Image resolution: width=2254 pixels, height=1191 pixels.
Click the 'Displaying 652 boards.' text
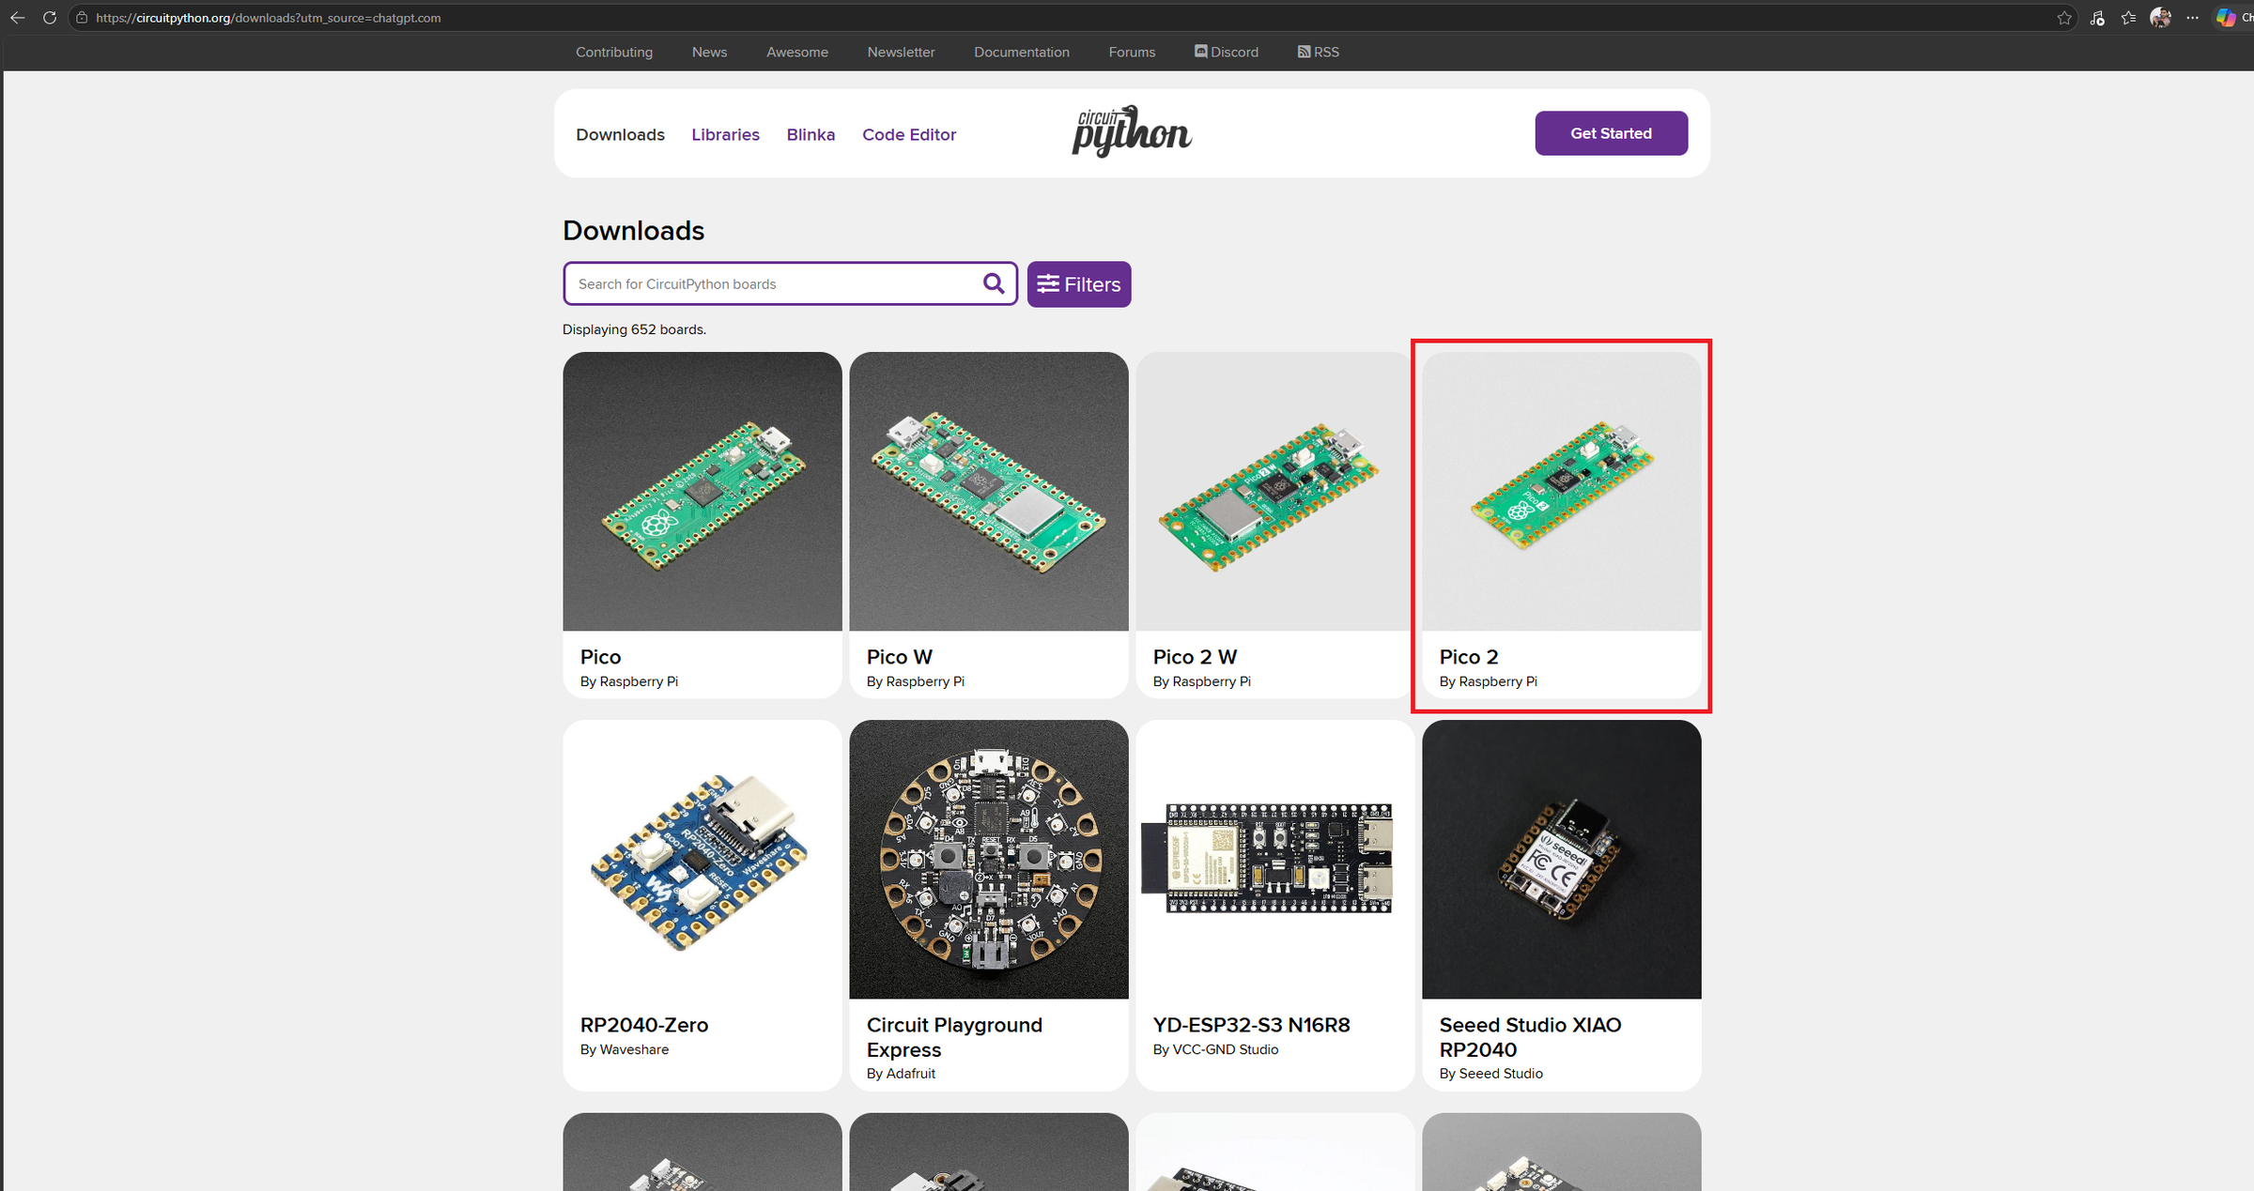click(x=634, y=329)
